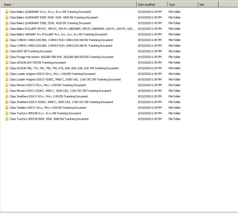Select 'Class Swathers DISCO 92xx, 94xx 1100' name
The width and height of the screenshot is (238, 224).
pos(49,96)
